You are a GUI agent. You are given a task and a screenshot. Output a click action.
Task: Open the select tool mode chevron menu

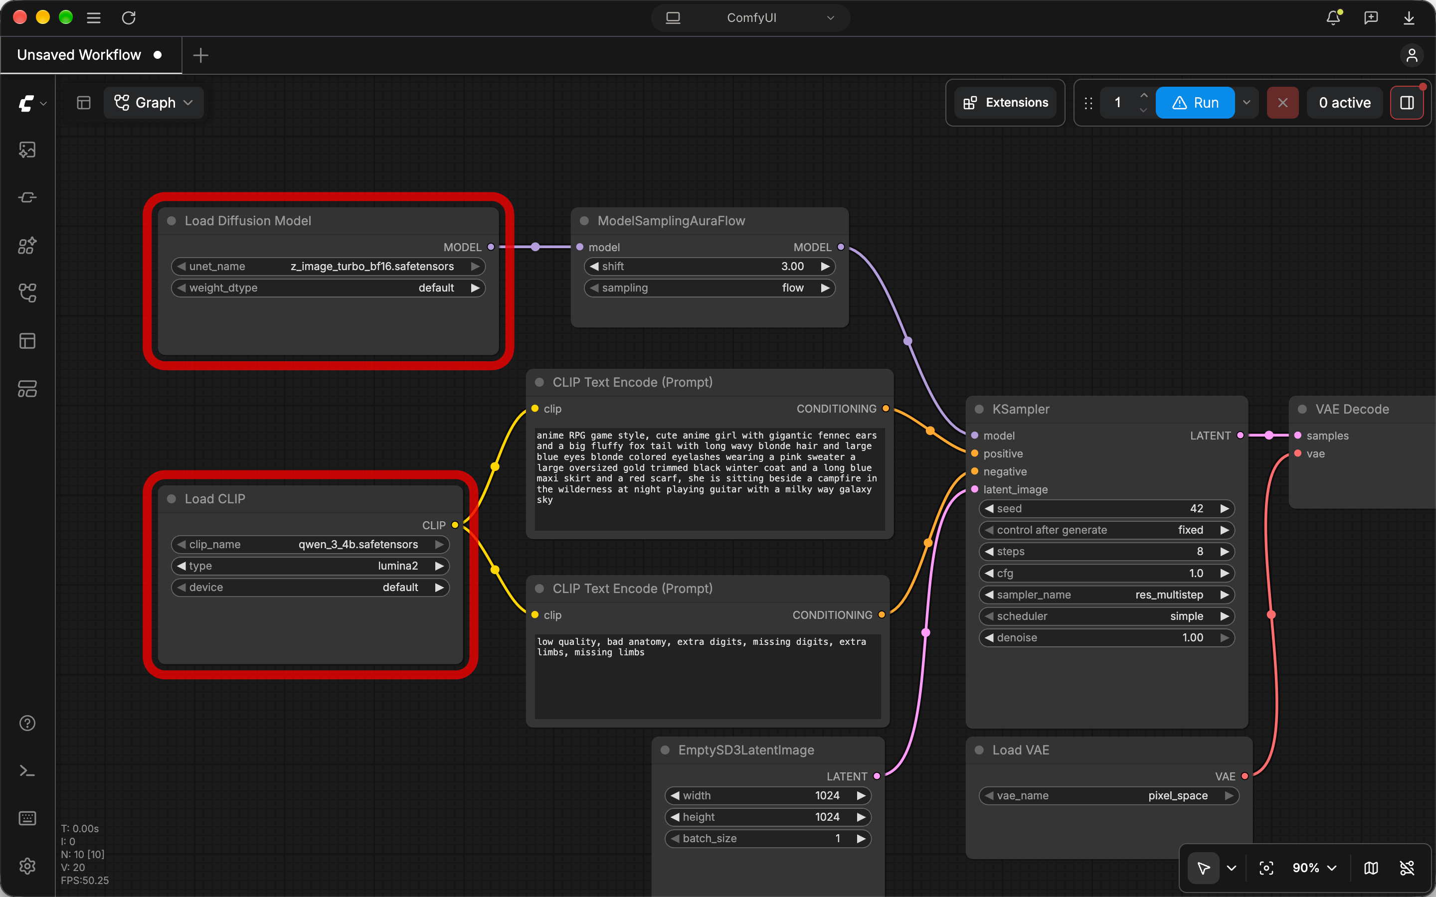tap(1232, 868)
